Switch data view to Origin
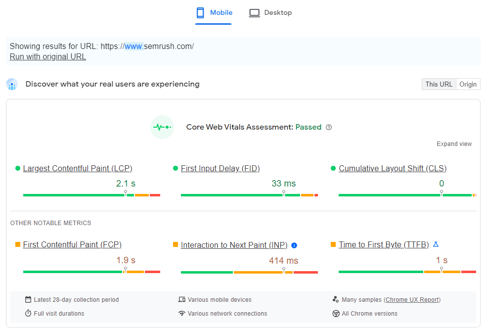488x330 pixels. [x=468, y=84]
